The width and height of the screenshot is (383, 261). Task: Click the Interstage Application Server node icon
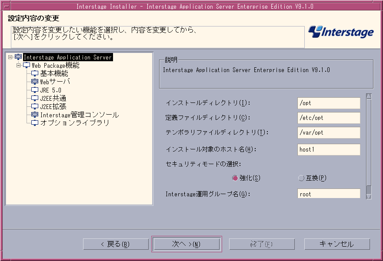coord(18,57)
